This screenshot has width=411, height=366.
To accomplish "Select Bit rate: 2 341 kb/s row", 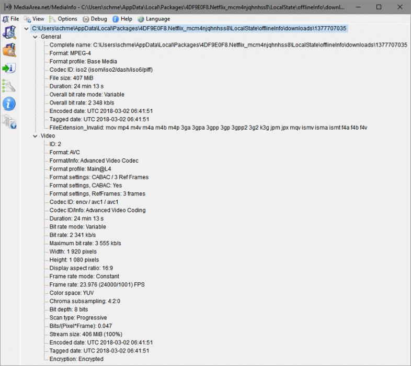I will [73, 235].
